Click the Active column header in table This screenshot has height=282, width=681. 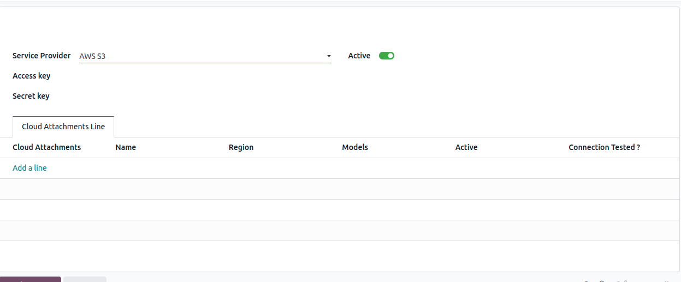coord(466,147)
